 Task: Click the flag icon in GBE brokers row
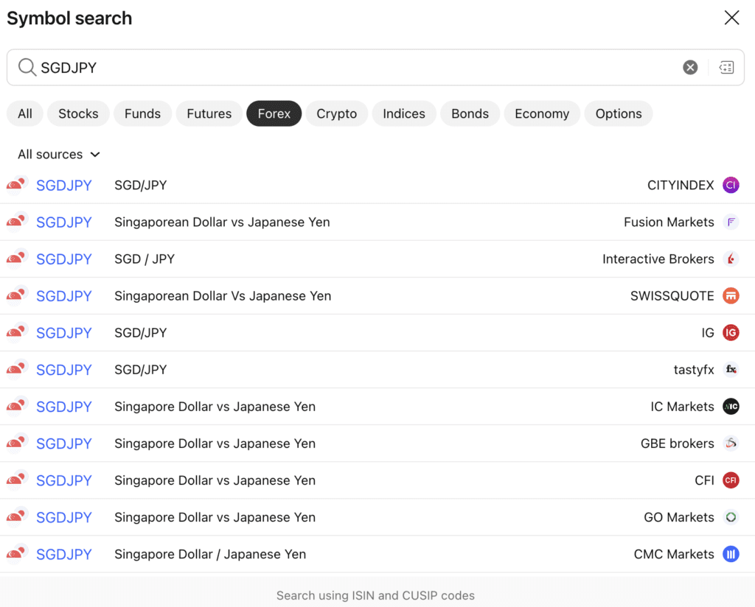[x=17, y=443]
